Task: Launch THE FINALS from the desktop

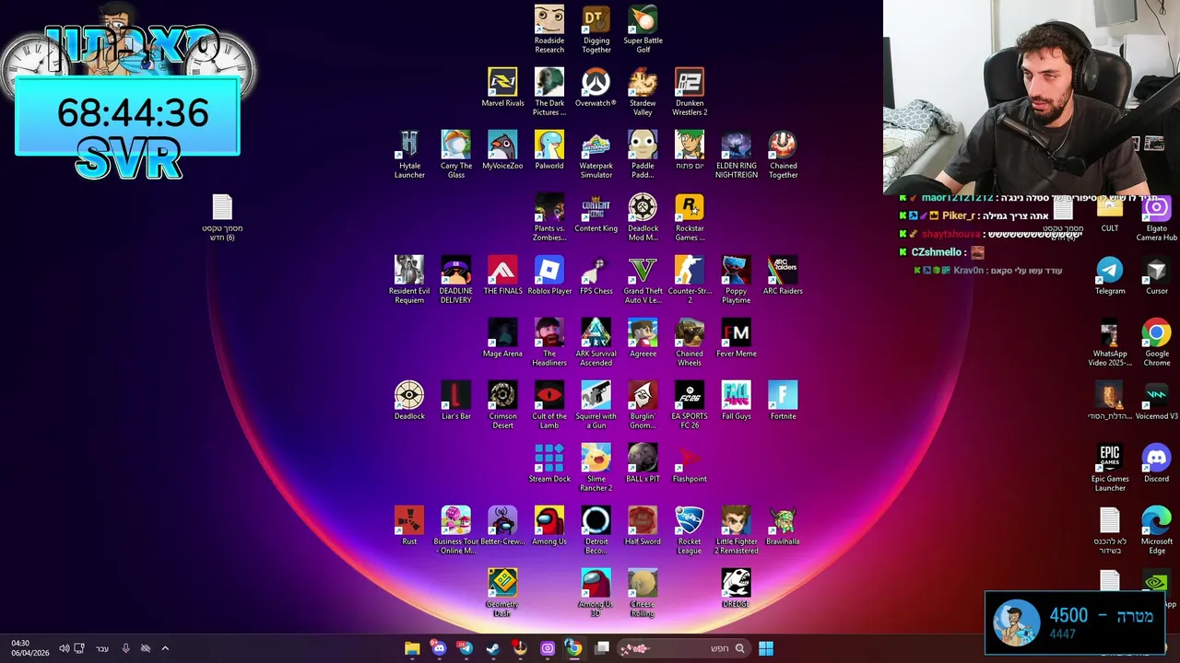Action: click(502, 275)
